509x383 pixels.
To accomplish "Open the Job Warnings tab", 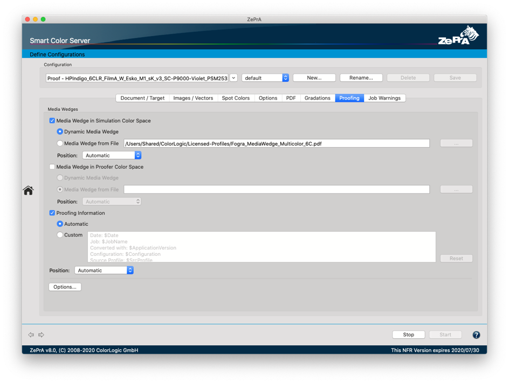I will (x=384, y=98).
